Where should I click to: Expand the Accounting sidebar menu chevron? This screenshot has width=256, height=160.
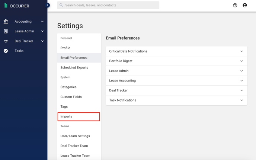(x=42, y=22)
